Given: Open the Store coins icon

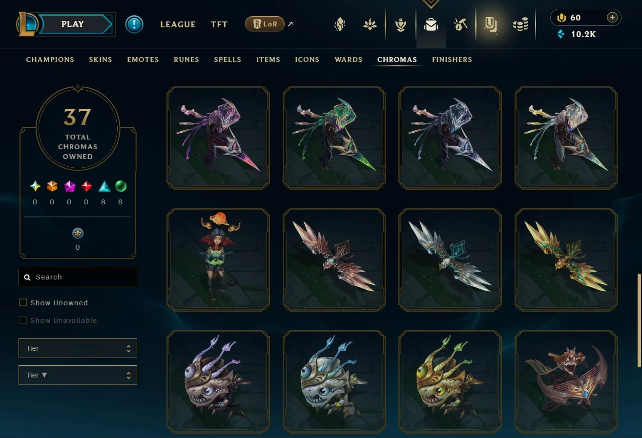Looking at the screenshot, I should (x=520, y=24).
